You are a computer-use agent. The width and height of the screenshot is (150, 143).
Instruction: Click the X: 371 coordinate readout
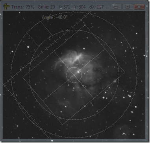click(64, 7)
